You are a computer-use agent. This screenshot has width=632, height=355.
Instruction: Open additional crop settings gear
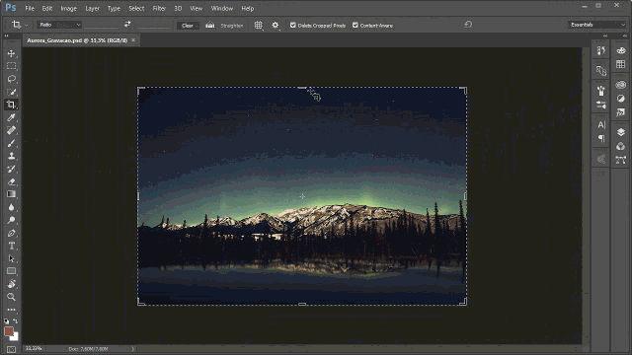coord(276,25)
